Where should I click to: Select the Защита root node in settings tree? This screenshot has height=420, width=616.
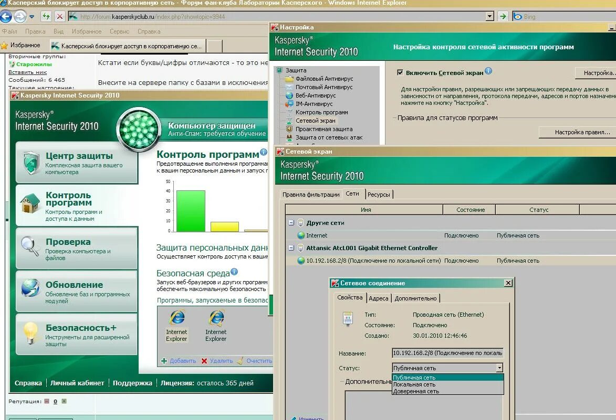[x=296, y=70]
